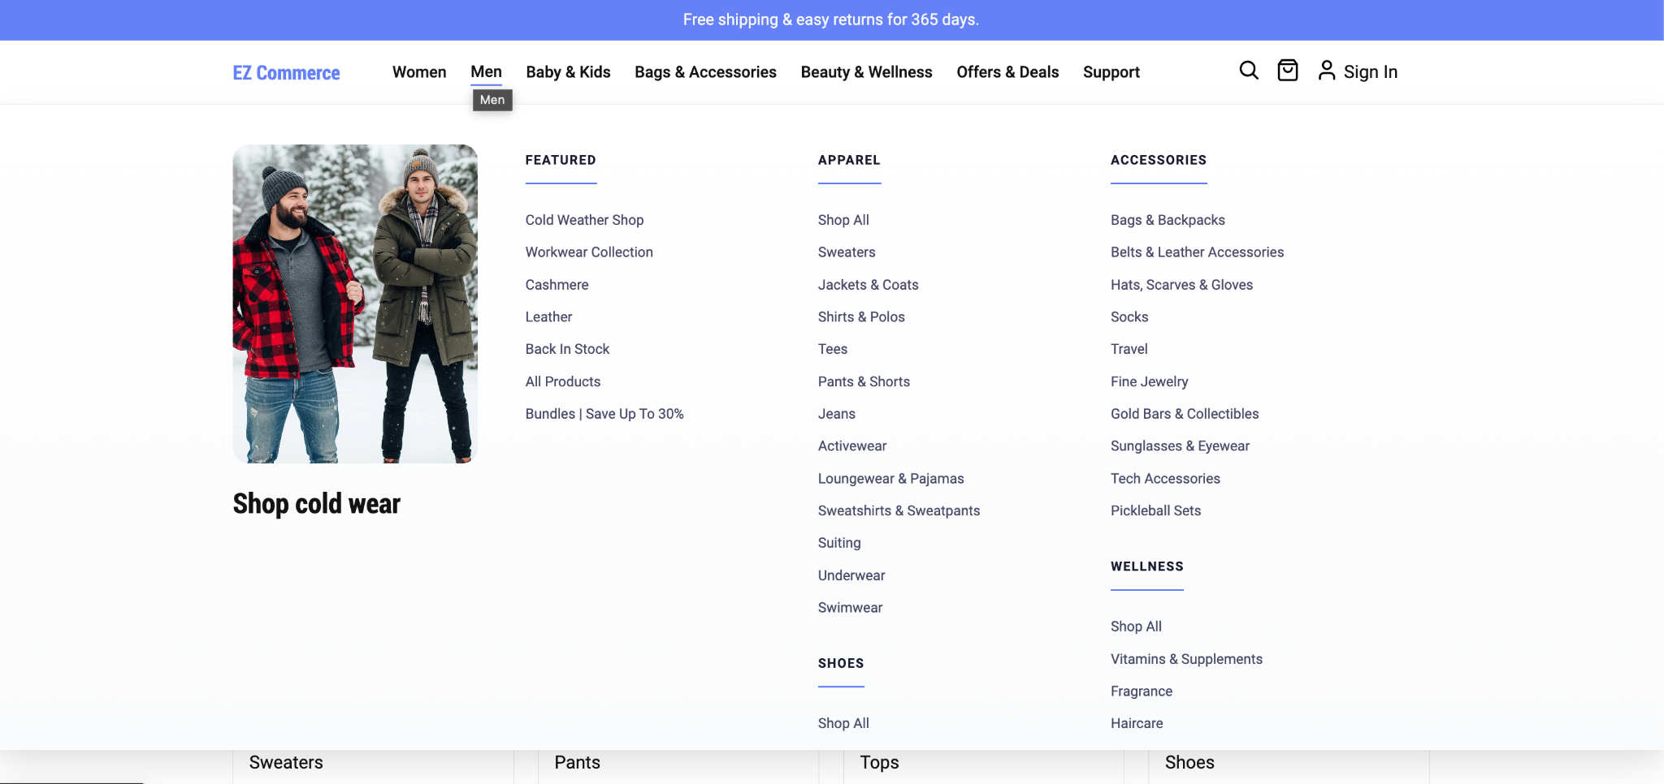Select Offers & Deals in navigation

tap(1007, 72)
